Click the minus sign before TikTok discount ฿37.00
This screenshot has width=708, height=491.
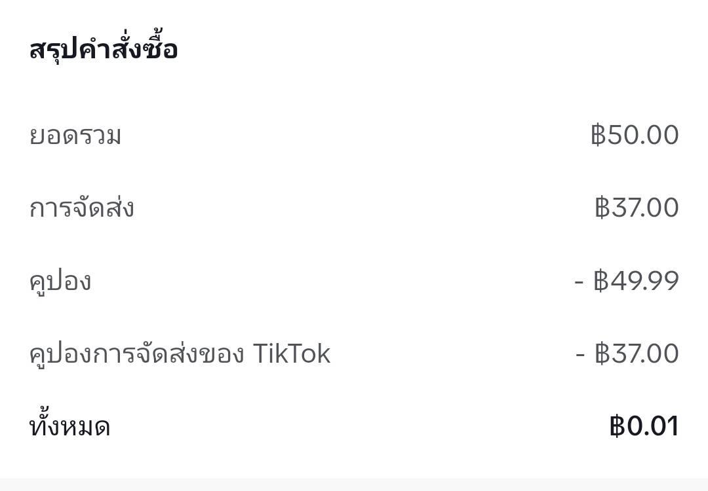click(581, 355)
